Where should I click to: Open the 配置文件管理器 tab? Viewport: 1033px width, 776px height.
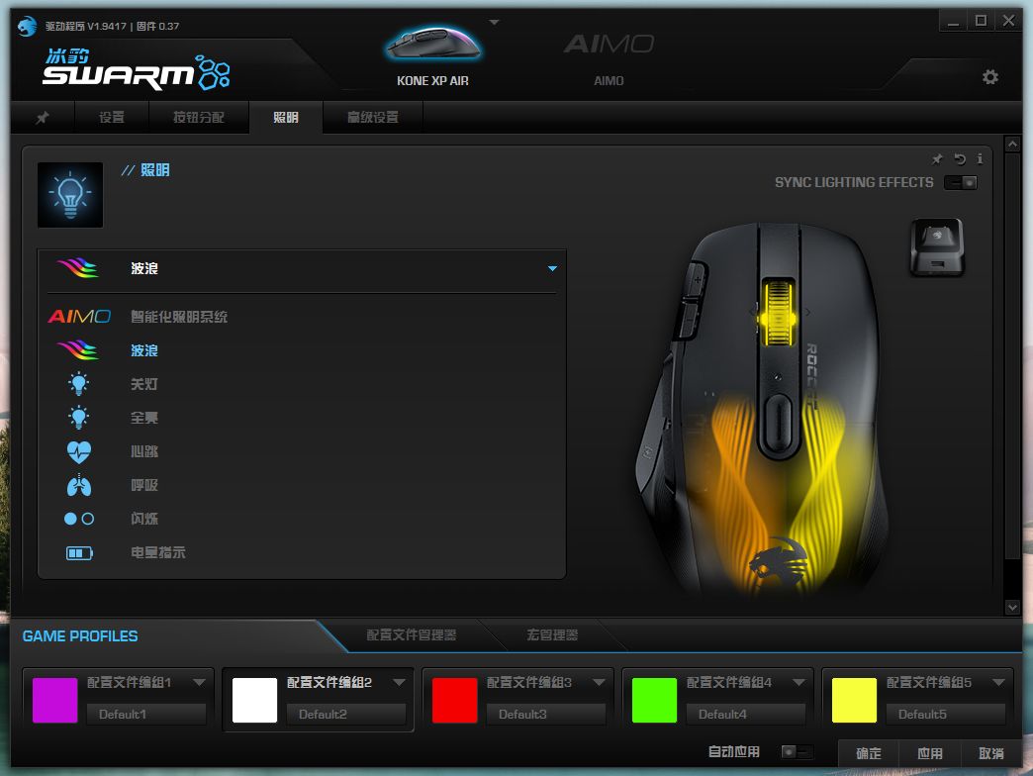point(411,635)
